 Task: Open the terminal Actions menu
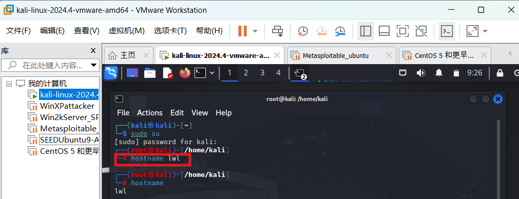tap(149, 113)
